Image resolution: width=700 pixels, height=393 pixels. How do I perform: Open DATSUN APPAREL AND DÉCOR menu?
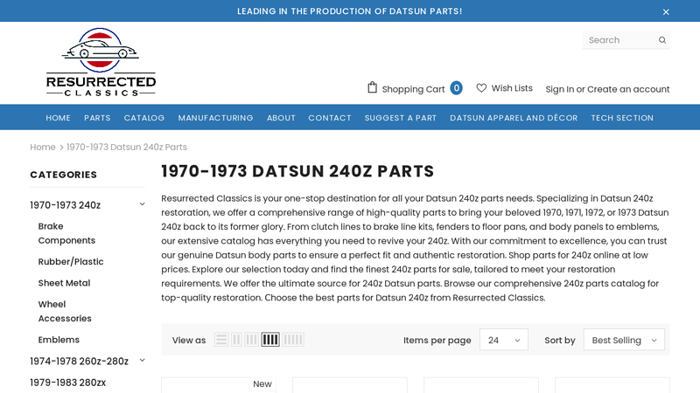coord(514,118)
